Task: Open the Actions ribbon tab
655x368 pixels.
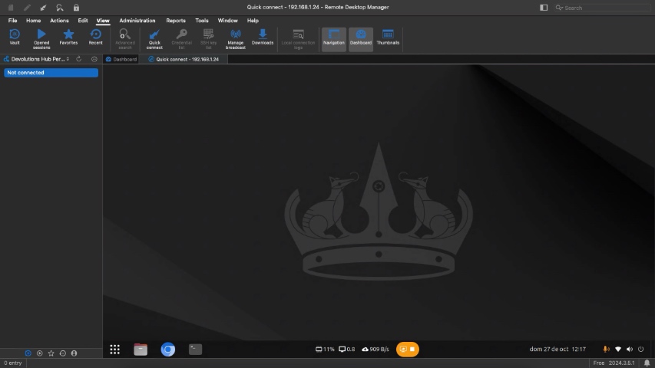Action: (x=59, y=21)
